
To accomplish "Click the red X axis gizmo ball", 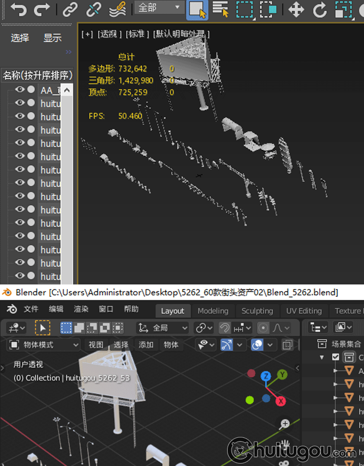I will pos(281,401).
